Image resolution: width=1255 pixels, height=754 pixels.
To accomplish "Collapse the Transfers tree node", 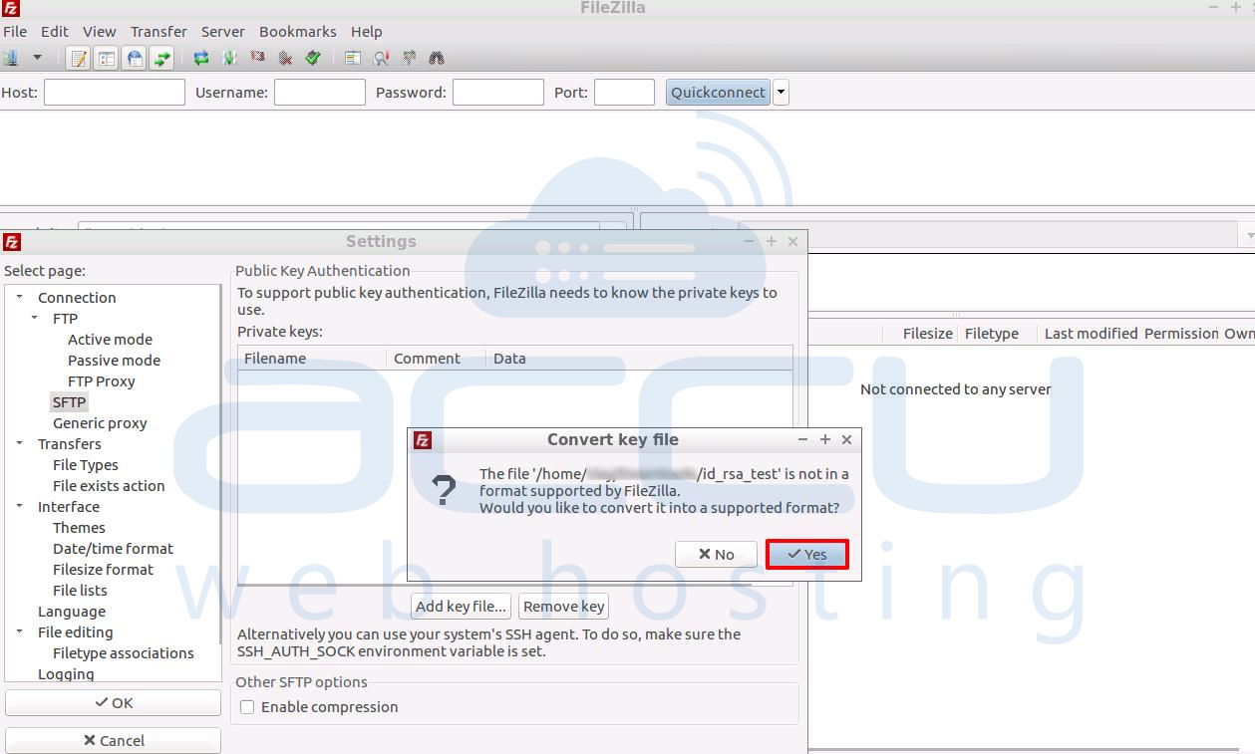I will [x=19, y=443].
